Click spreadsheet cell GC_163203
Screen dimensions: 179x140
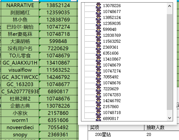pyautogui.click(x=20, y=84)
